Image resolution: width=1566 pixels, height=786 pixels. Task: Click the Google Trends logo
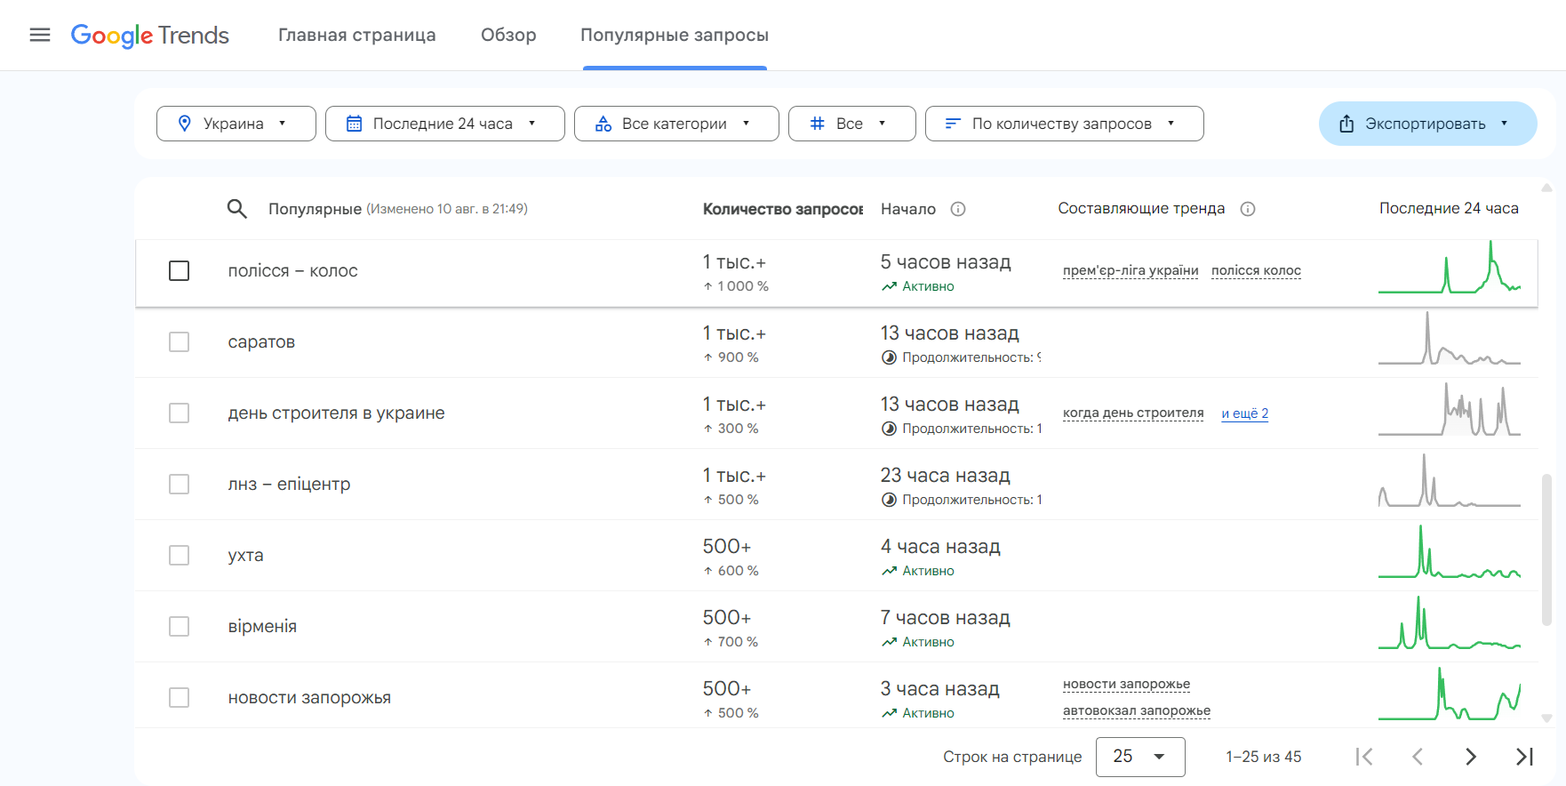150,36
